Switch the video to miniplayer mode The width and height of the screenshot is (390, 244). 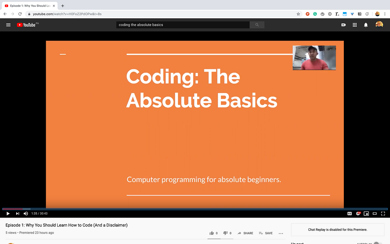click(366, 213)
